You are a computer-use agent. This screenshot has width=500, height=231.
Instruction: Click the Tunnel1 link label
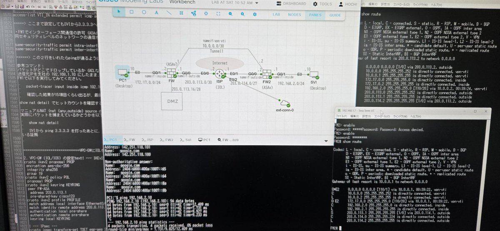[217, 52]
